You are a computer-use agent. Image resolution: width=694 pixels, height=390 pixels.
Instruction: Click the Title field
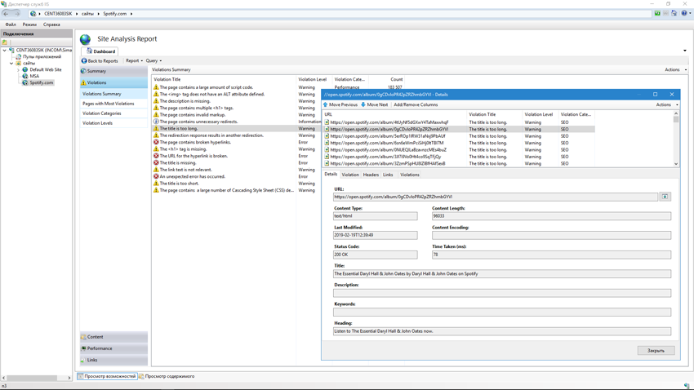point(502,274)
